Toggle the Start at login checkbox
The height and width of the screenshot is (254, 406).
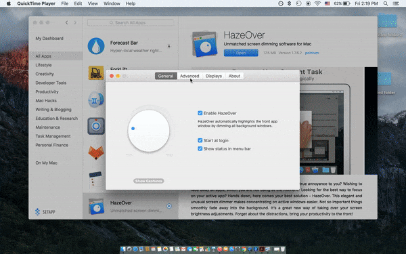pos(200,140)
